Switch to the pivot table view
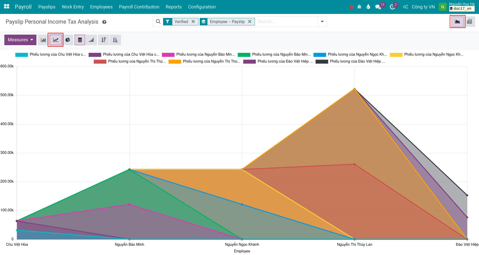 pos(470,22)
